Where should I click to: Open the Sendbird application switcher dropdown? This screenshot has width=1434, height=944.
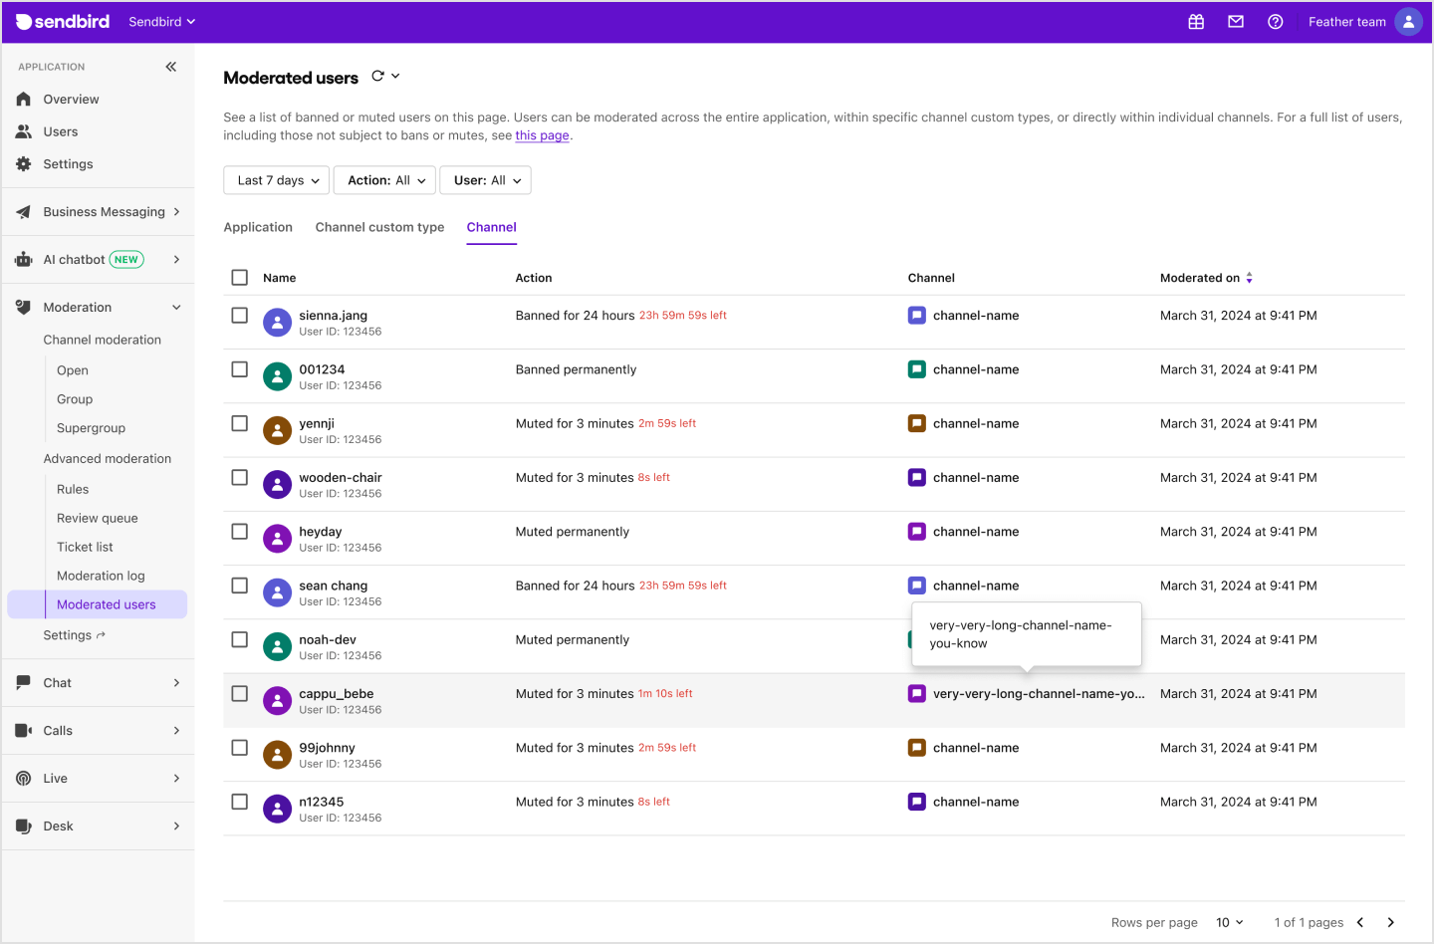click(x=162, y=22)
